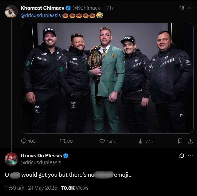The height and width of the screenshot is (196, 197).
Task: Open the @KChimaev handle
Action: (86, 8)
